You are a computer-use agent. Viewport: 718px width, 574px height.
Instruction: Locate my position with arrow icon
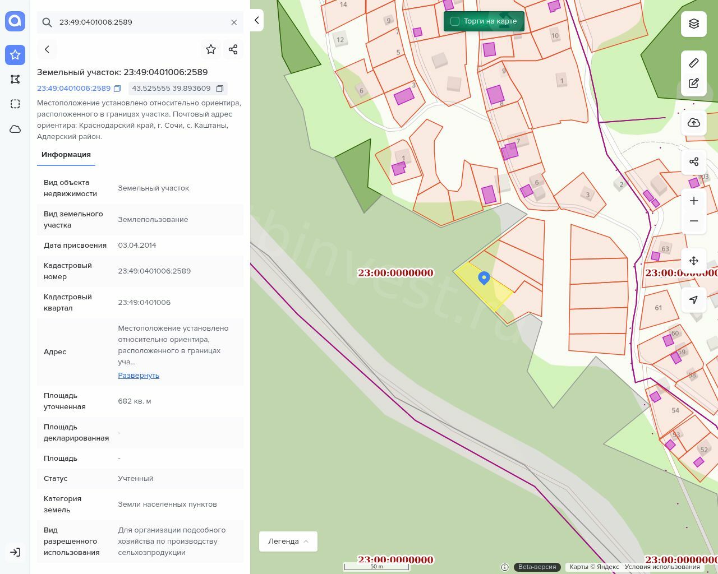[x=694, y=300]
